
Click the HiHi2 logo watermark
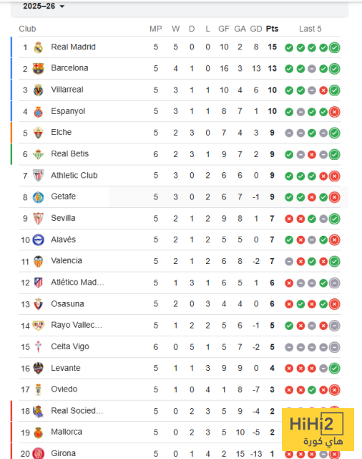(318, 430)
